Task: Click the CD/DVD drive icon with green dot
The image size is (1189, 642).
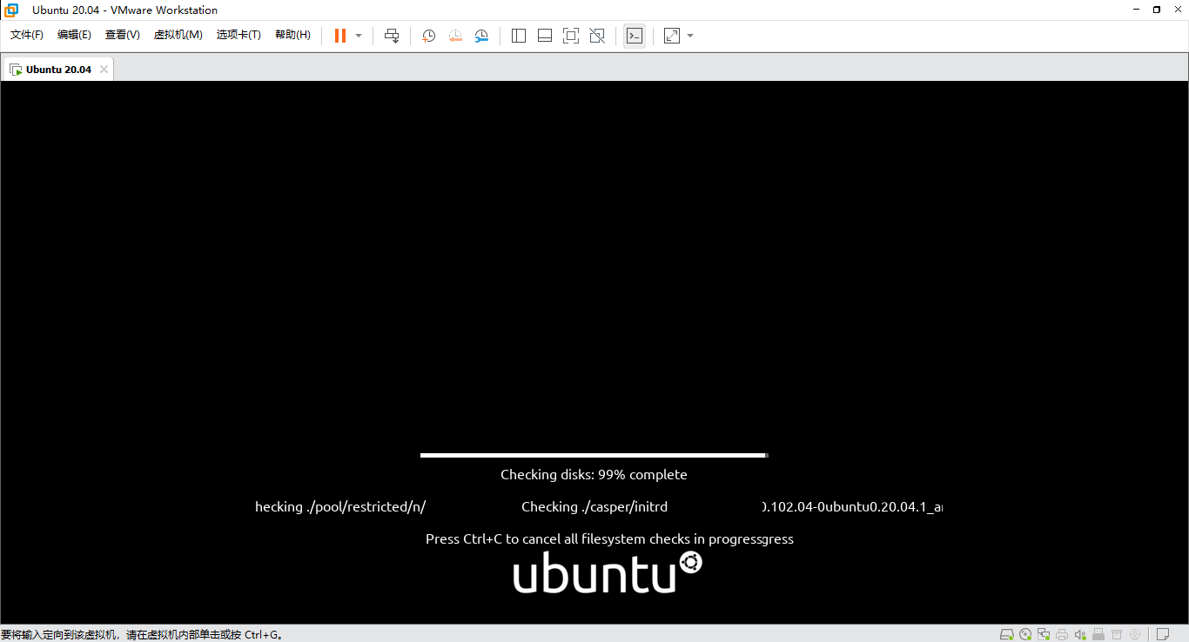Action: [1025, 634]
